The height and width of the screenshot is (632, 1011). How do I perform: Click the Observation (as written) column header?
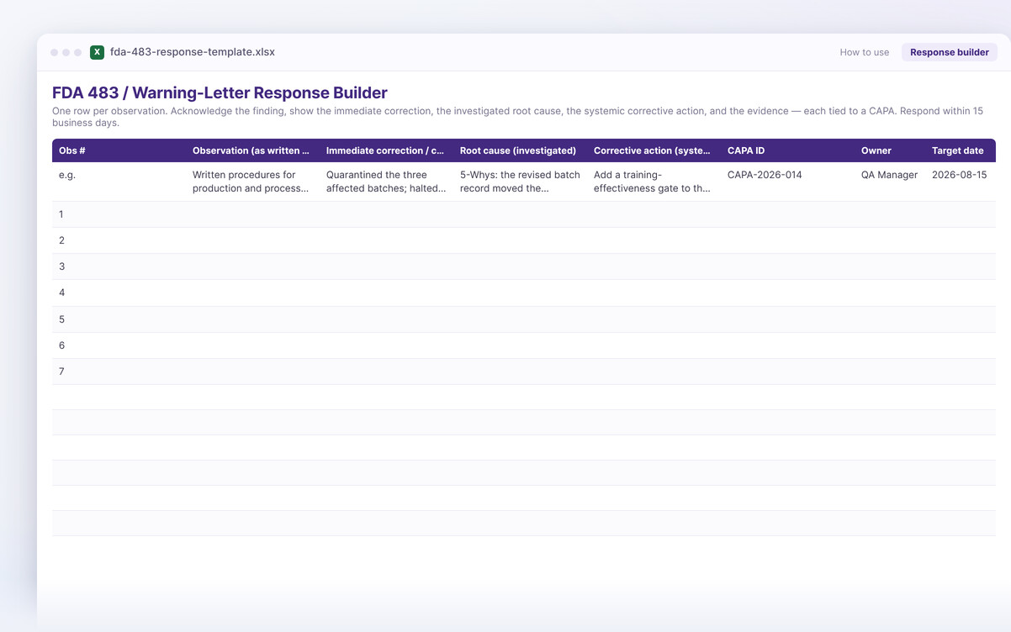coord(252,150)
